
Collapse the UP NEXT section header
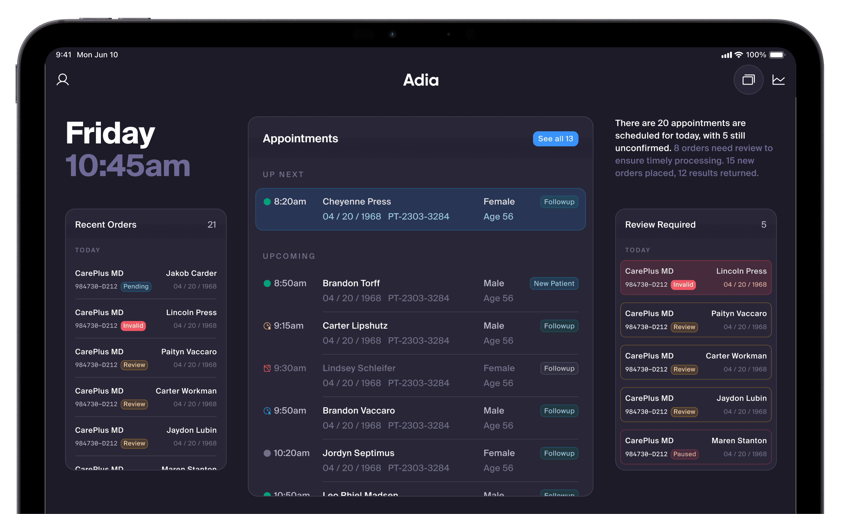pyautogui.click(x=282, y=174)
